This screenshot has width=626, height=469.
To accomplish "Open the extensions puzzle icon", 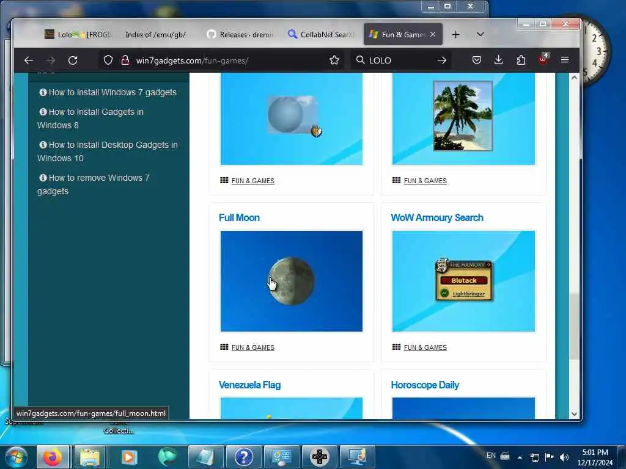I will pos(521,60).
